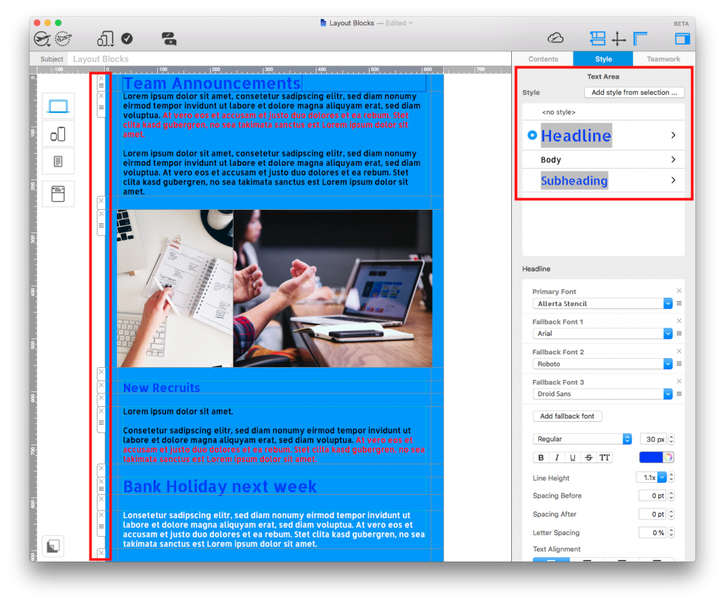This screenshot has width=725, height=604.
Task: Click reorder handle beside Allerta Stencil font
Action: pyautogui.click(x=679, y=303)
